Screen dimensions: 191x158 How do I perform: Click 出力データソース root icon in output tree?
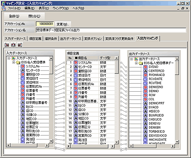pos(136,59)
